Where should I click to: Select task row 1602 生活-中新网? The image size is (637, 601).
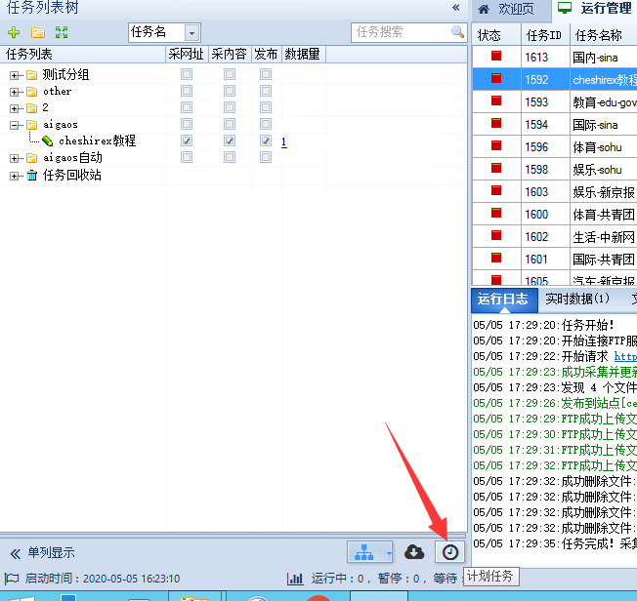pyautogui.click(x=555, y=236)
